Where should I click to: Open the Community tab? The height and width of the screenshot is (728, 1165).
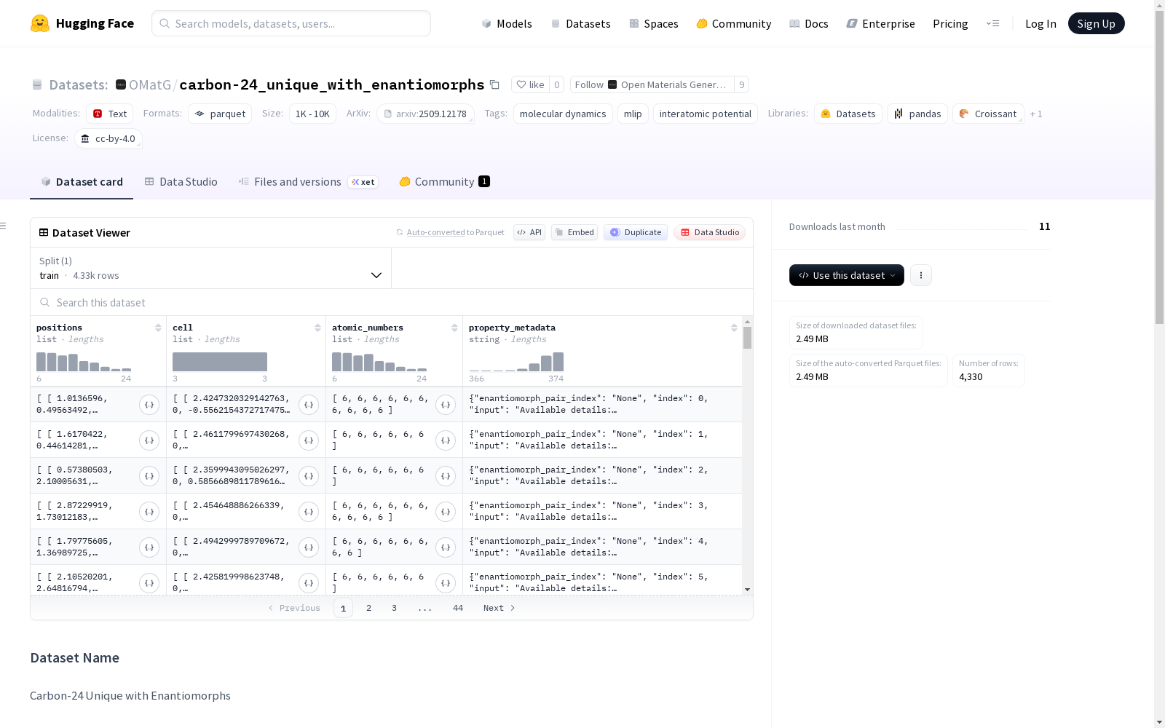coord(444,182)
